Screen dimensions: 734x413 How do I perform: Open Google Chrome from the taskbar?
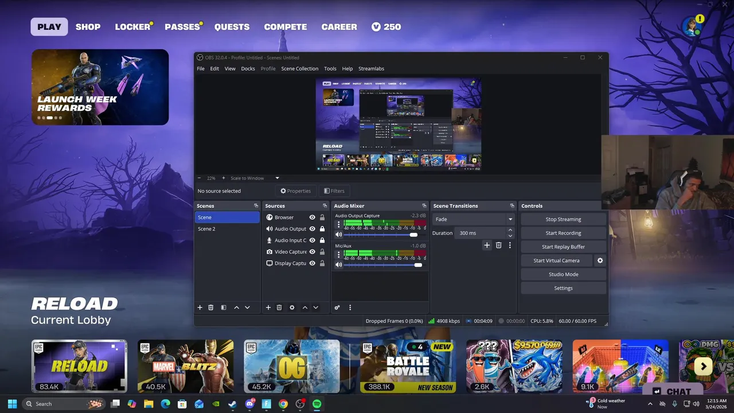[283, 404]
